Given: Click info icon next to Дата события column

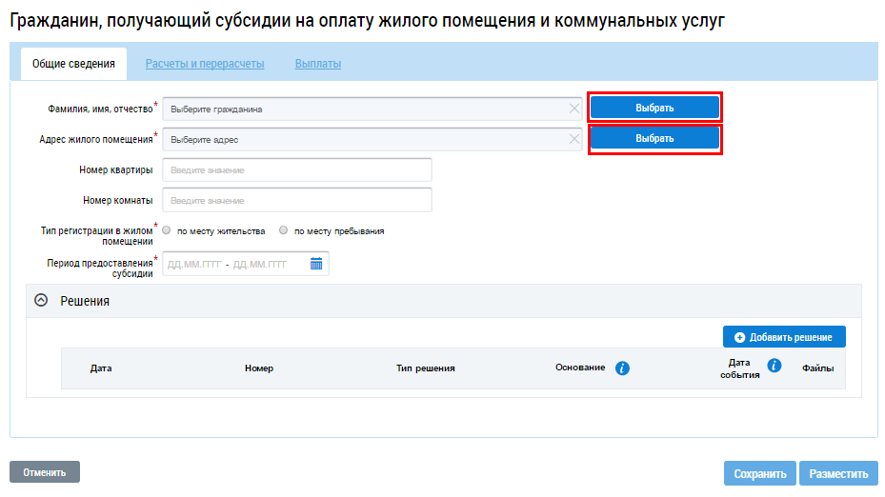Looking at the screenshot, I should 774,366.
